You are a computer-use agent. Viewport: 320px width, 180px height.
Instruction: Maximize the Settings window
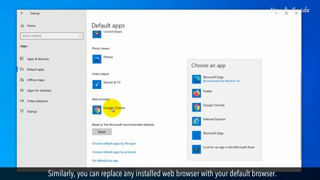click(286, 13)
